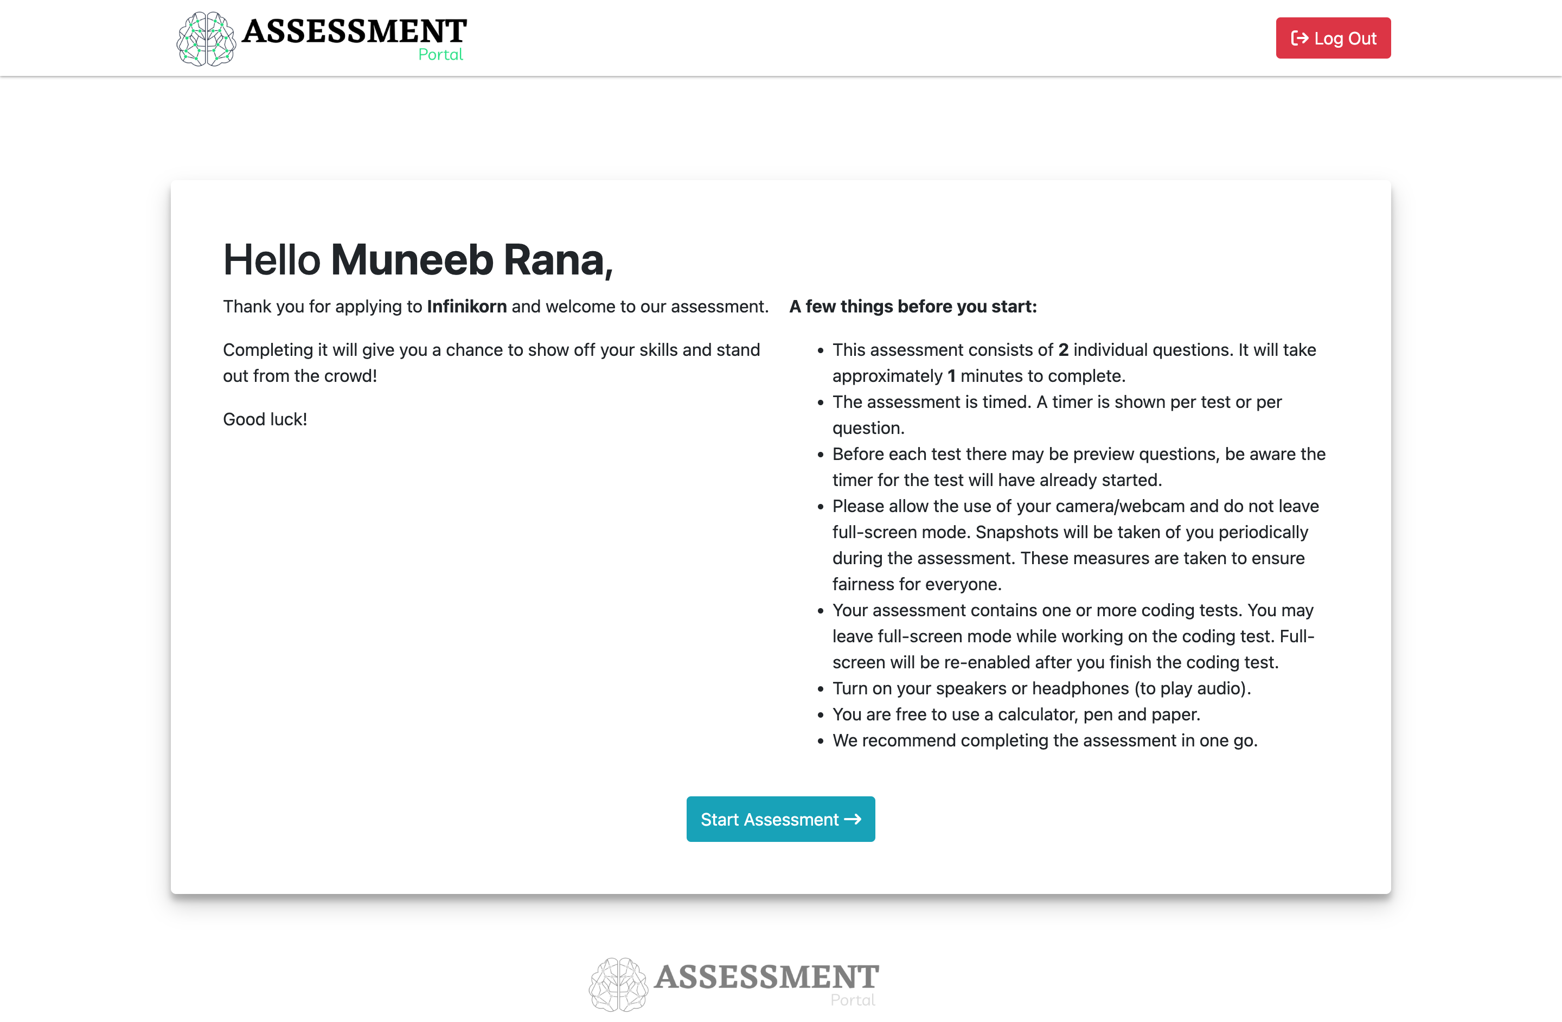Click the camera/webcam permission bullet
Viewport: 1562px width, 1022px height.
point(1075,545)
